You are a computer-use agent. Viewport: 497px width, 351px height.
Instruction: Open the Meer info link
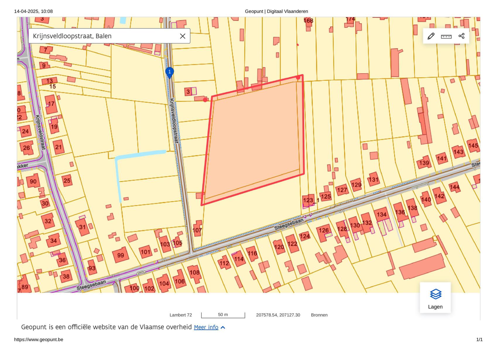[206, 327]
